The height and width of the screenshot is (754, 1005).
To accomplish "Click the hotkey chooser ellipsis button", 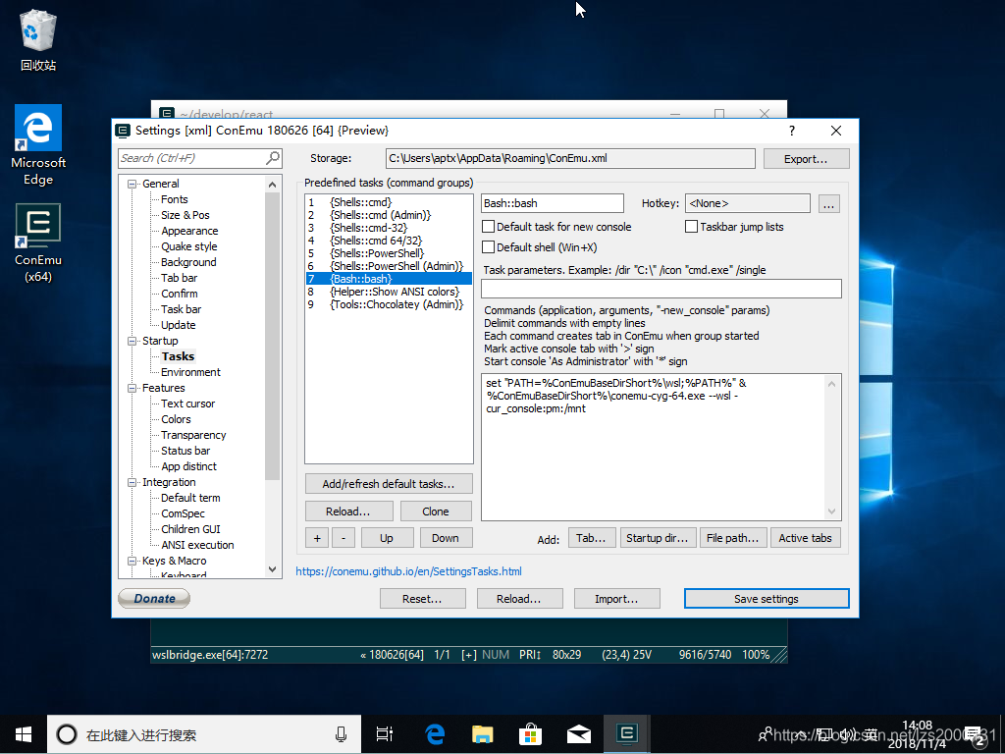I will (828, 204).
